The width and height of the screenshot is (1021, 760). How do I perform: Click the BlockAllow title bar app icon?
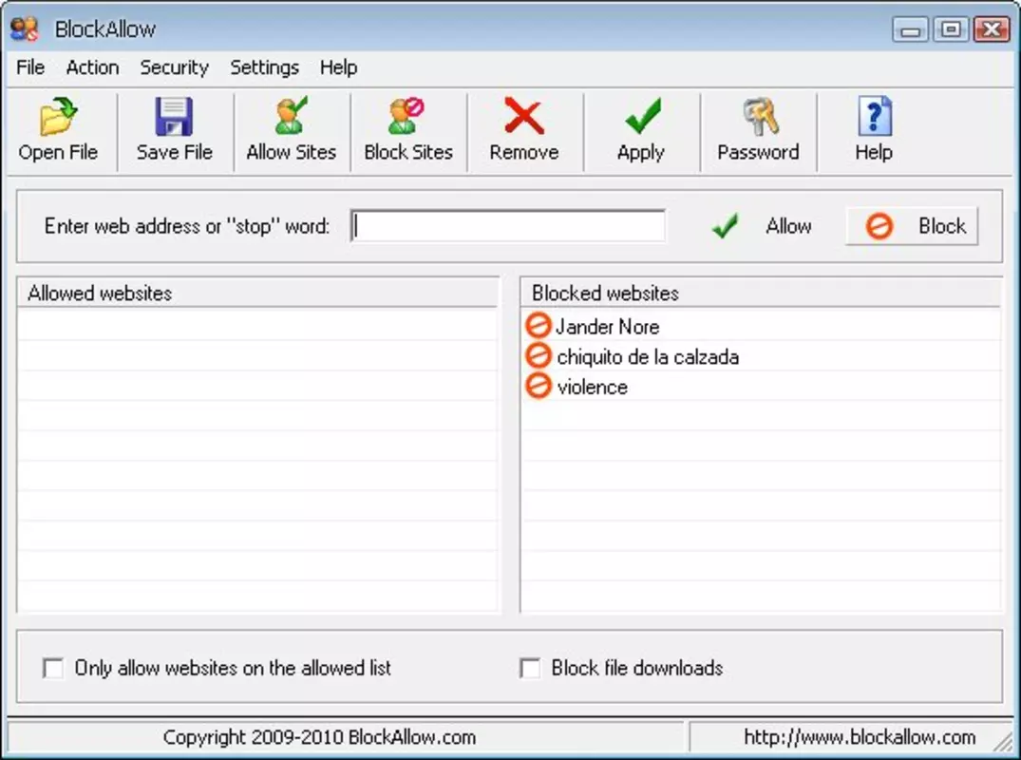pyautogui.click(x=25, y=28)
